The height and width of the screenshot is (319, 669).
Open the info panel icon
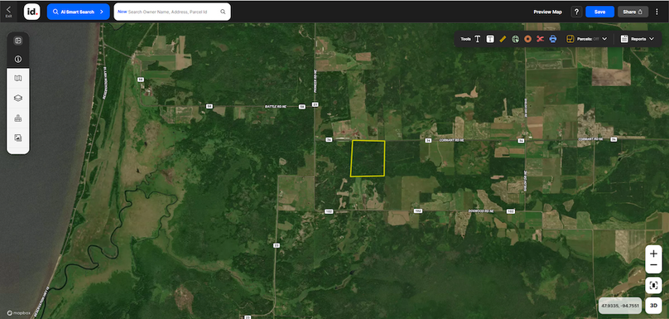tap(18, 59)
